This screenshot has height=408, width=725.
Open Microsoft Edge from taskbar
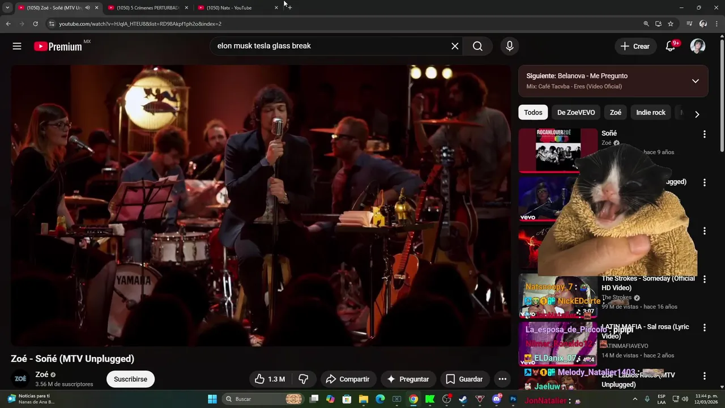[380, 399]
